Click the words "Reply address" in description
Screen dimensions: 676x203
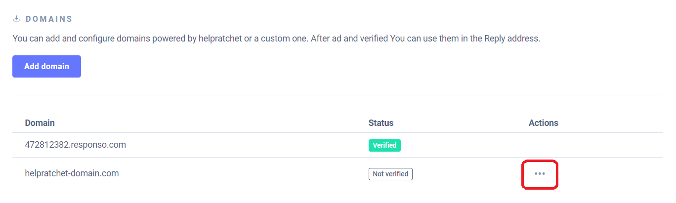point(511,39)
